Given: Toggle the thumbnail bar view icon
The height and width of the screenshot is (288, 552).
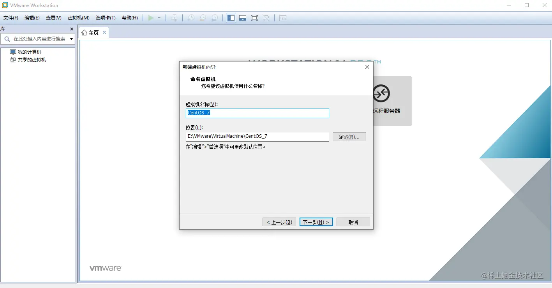Looking at the screenshot, I should (x=243, y=18).
